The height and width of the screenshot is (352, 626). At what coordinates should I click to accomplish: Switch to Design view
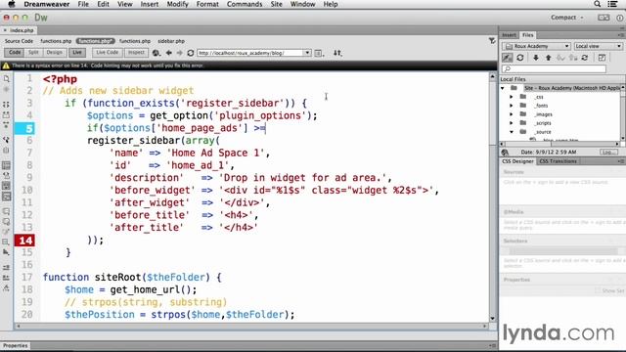click(x=55, y=52)
